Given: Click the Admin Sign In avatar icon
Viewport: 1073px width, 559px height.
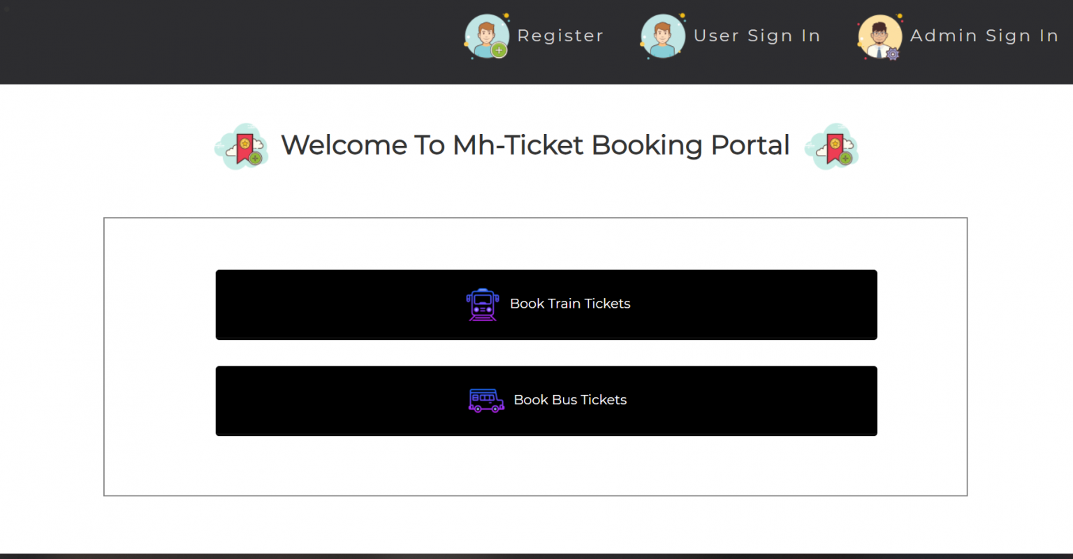Looking at the screenshot, I should tap(879, 36).
